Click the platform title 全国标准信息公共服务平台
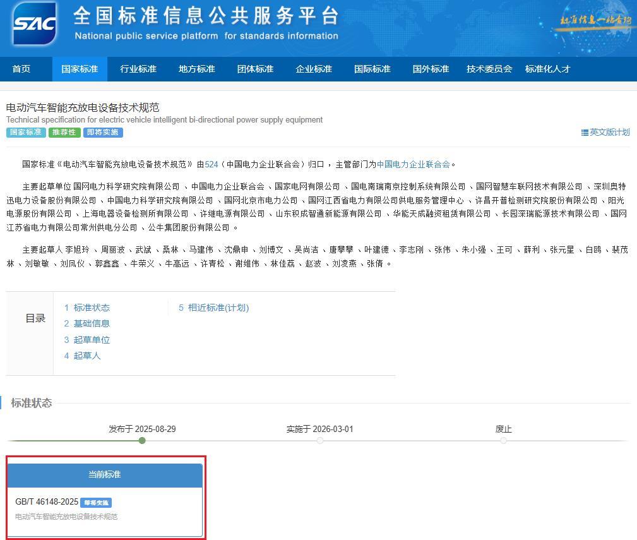 [206, 16]
